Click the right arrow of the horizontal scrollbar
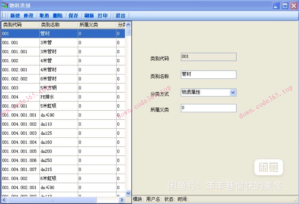Image resolution: width=299 pixels, height=204 pixels. 122,200
